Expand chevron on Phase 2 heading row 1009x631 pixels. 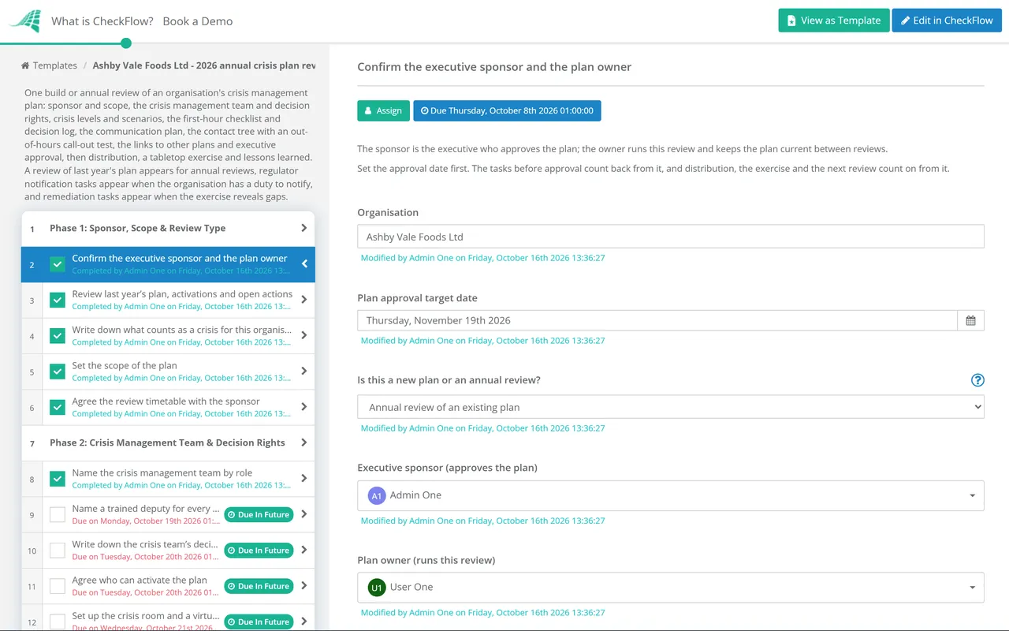click(x=303, y=442)
